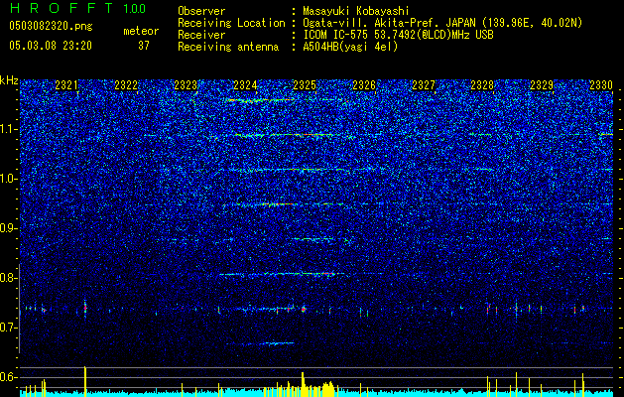Image resolution: width=624 pixels, height=397 pixels.
Task: Click observer name Masayuki Kobayashi
Action: [356, 11]
